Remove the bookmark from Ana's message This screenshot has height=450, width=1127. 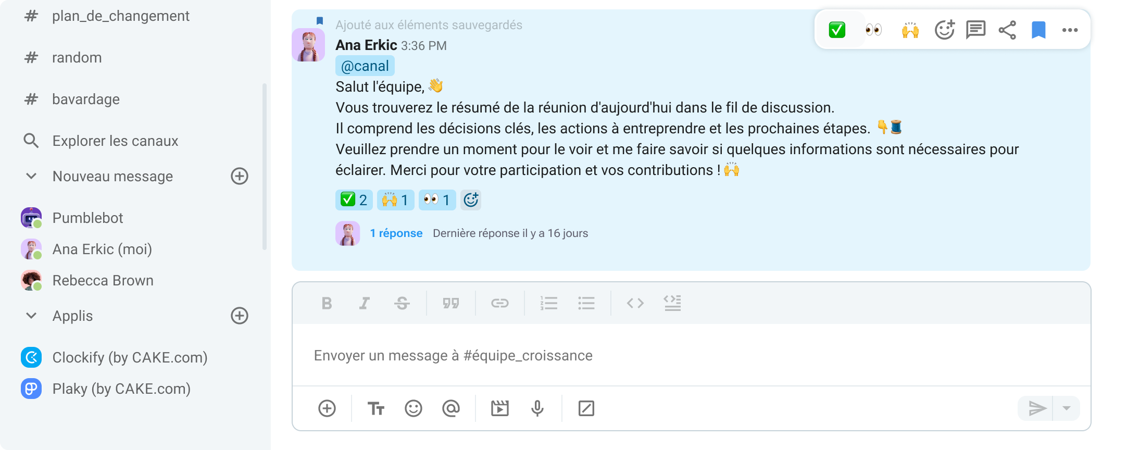point(1038,30)
